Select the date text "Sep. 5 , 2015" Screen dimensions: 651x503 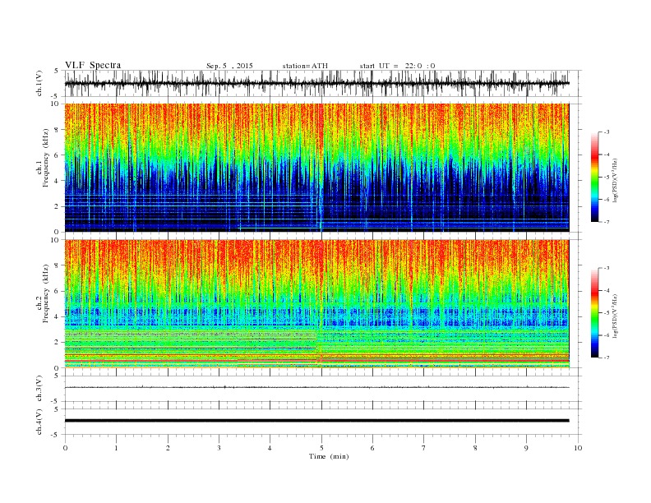tap(229, 66)
